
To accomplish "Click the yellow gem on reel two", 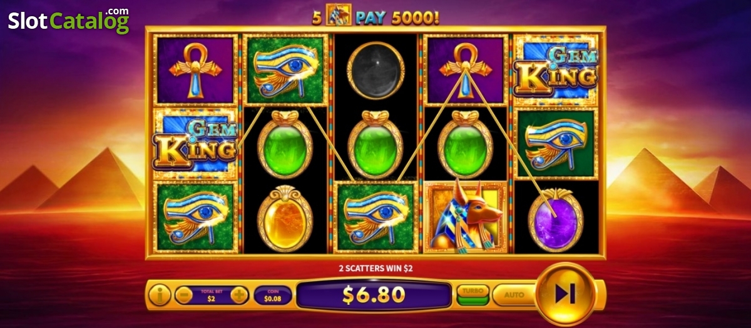I will click(x=285, y=219).
